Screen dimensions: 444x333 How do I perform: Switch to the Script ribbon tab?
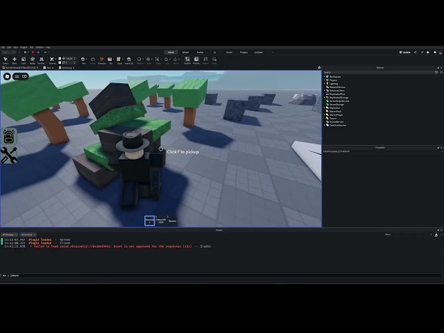click(229, 53)
